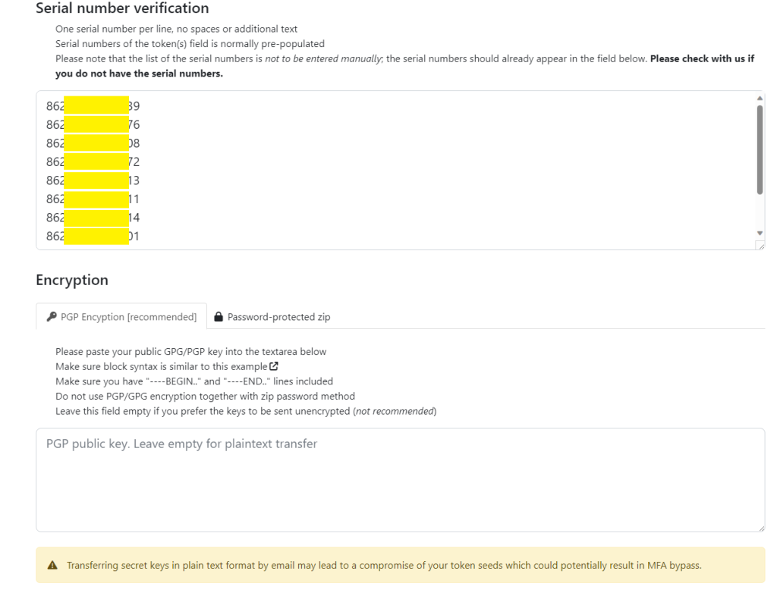
Task: Click the plain text transfer warning banner
Action: click(x=400, y=566)
